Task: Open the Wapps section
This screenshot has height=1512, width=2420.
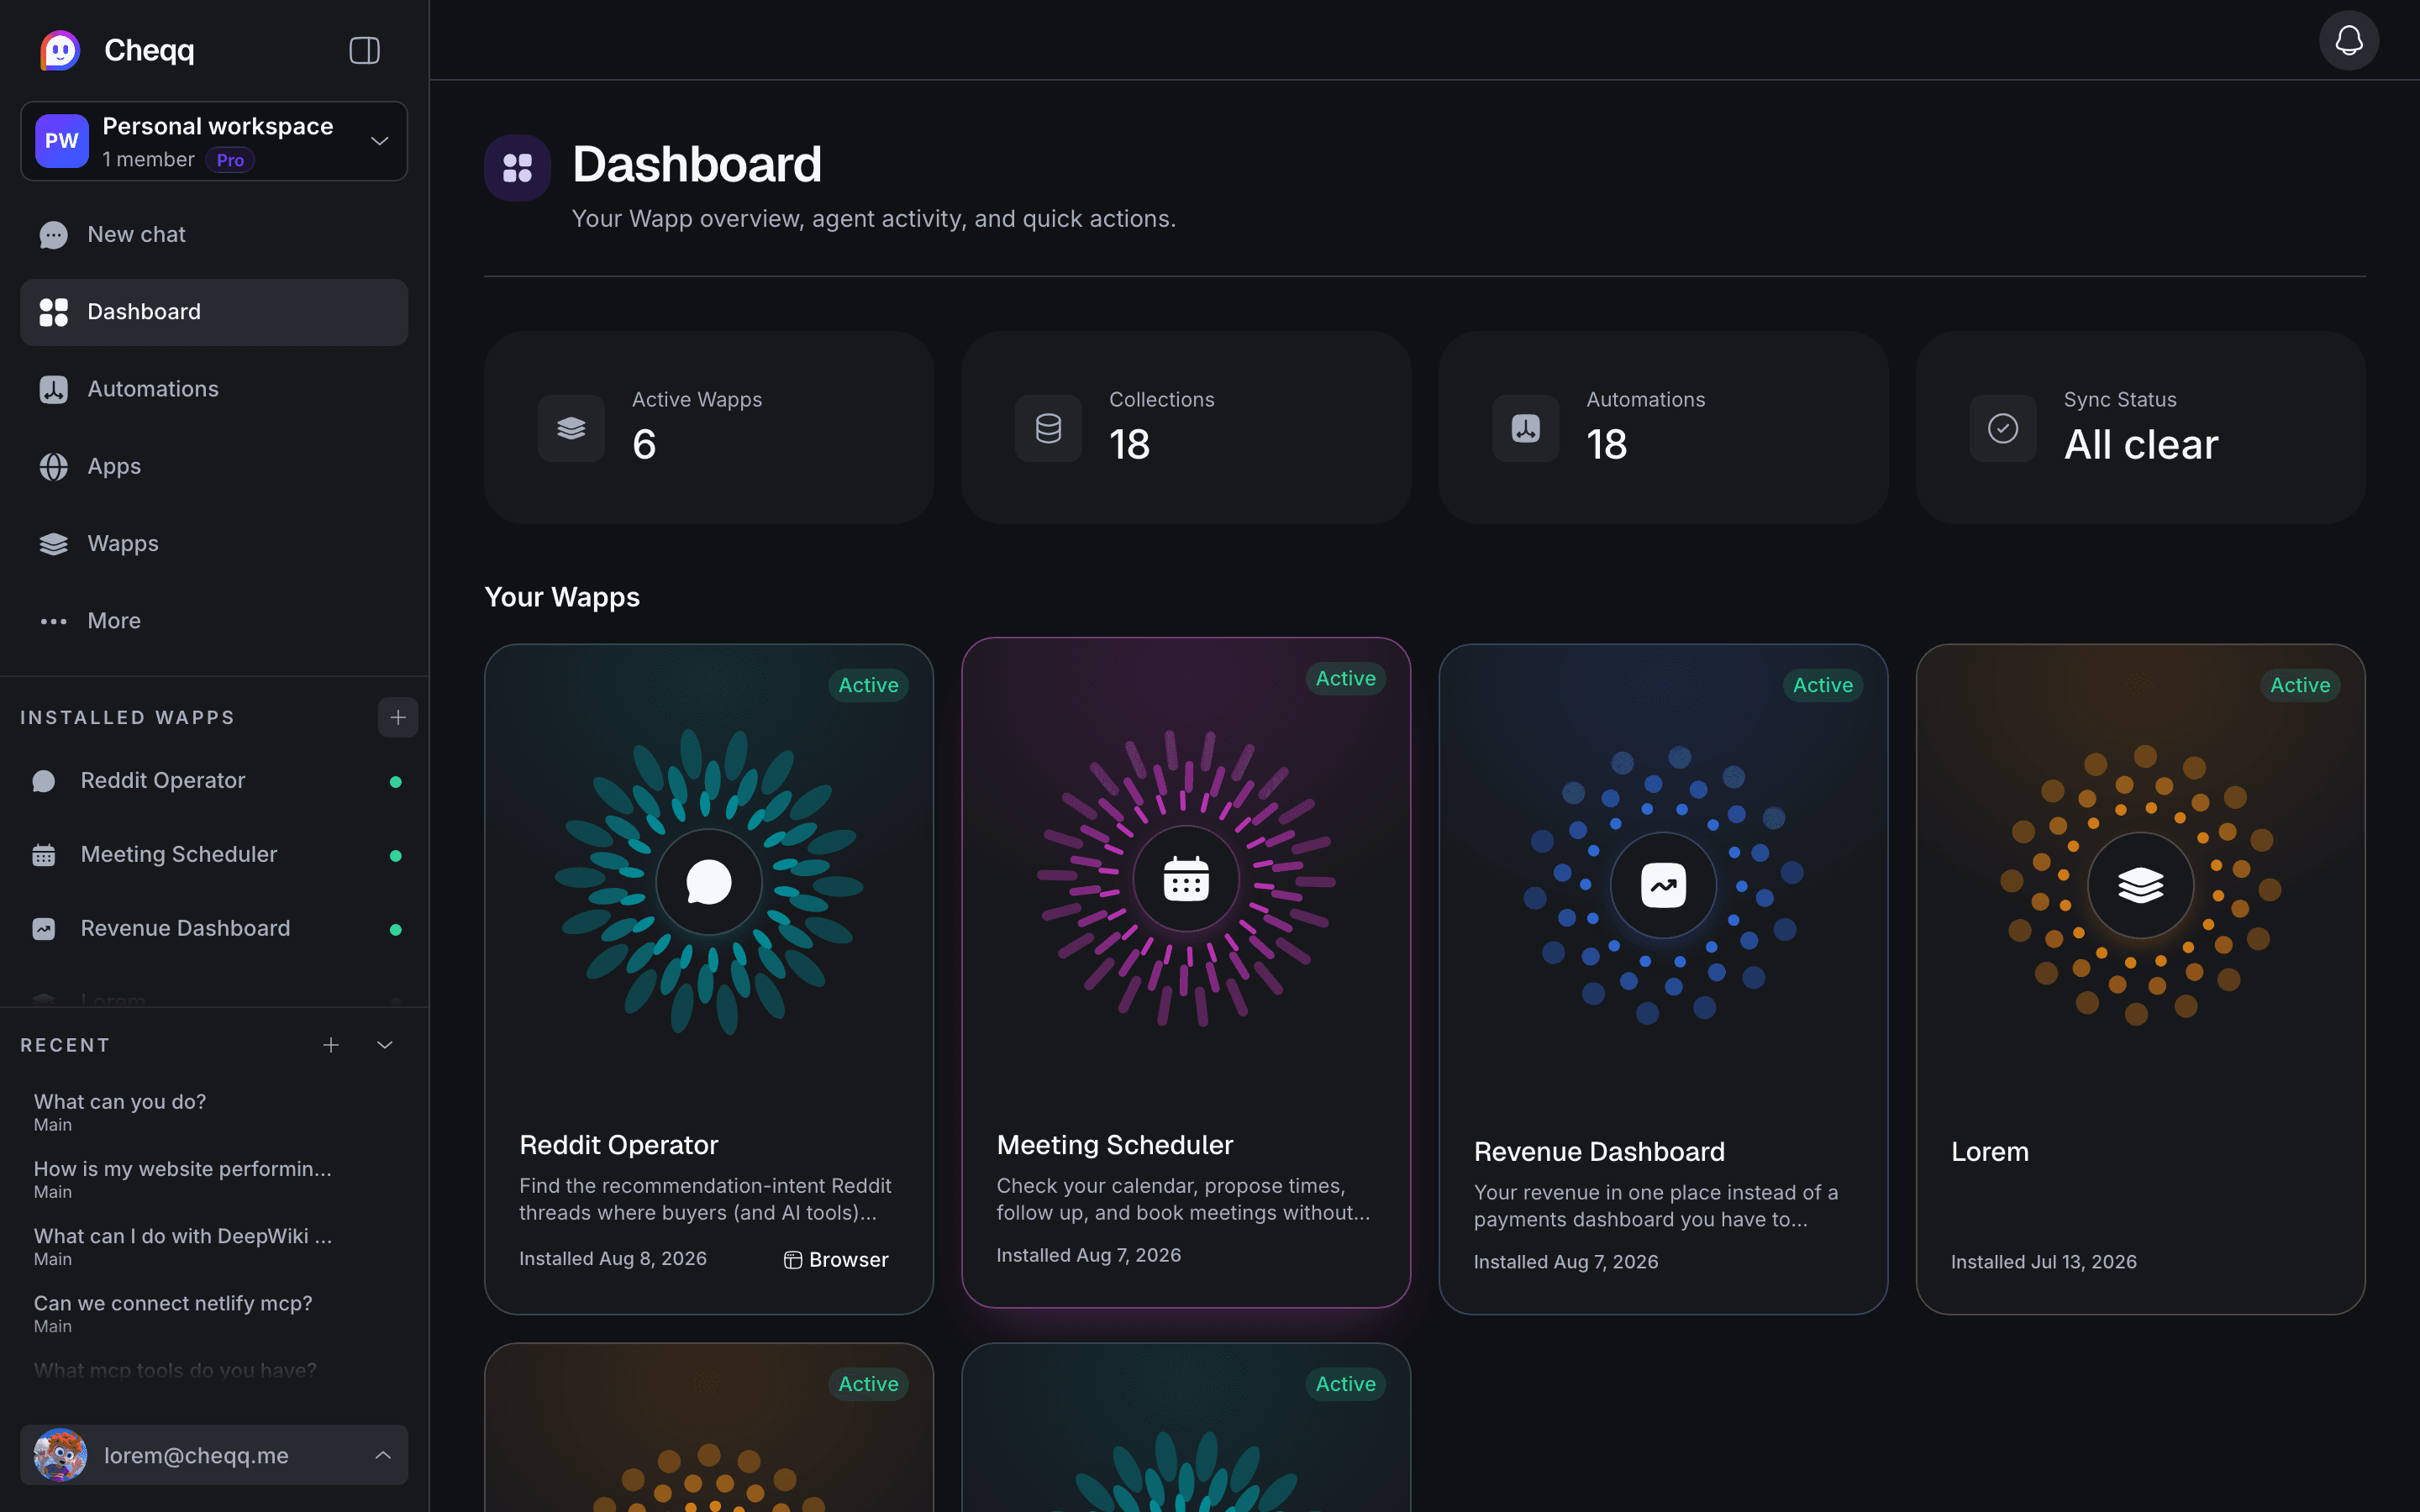Action: pos(214,544)
